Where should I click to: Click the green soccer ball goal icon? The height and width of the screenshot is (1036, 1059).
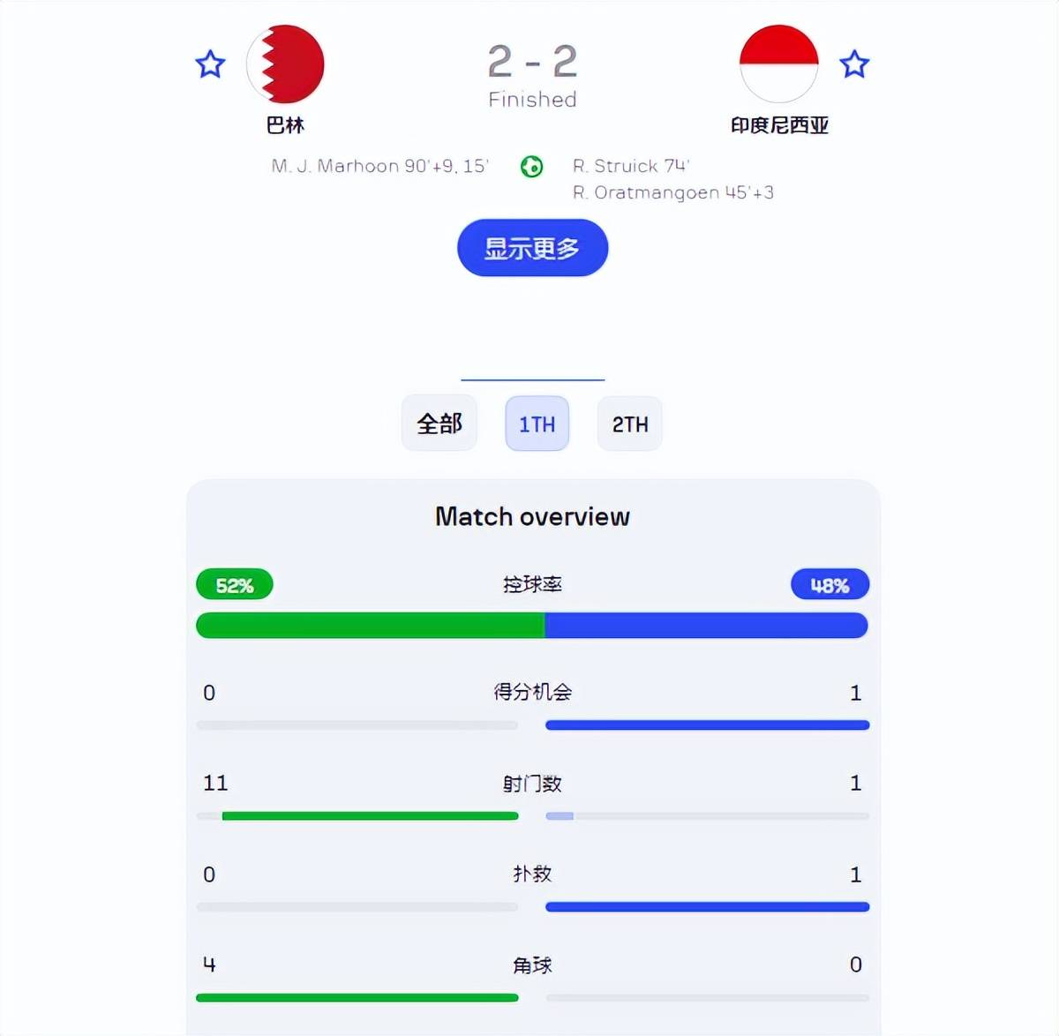tap(531, 166)
